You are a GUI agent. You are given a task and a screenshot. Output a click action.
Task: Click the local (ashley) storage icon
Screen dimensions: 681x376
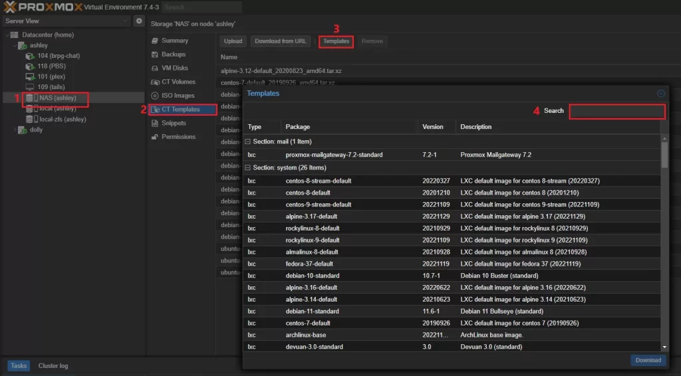32,108
